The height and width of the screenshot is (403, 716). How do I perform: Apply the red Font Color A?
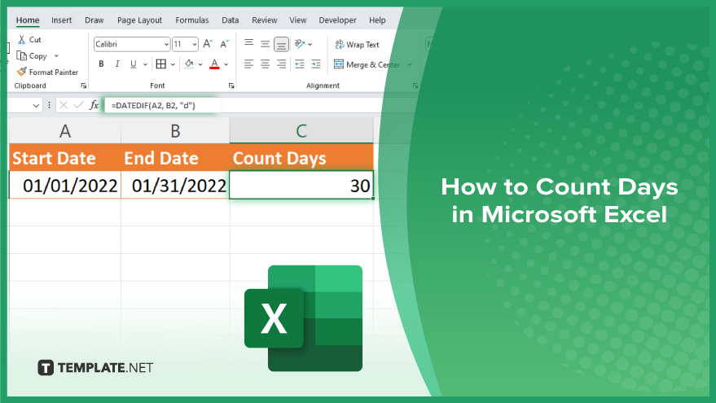point(214,64)
